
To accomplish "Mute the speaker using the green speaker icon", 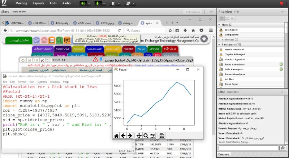I will coord(83,3).
